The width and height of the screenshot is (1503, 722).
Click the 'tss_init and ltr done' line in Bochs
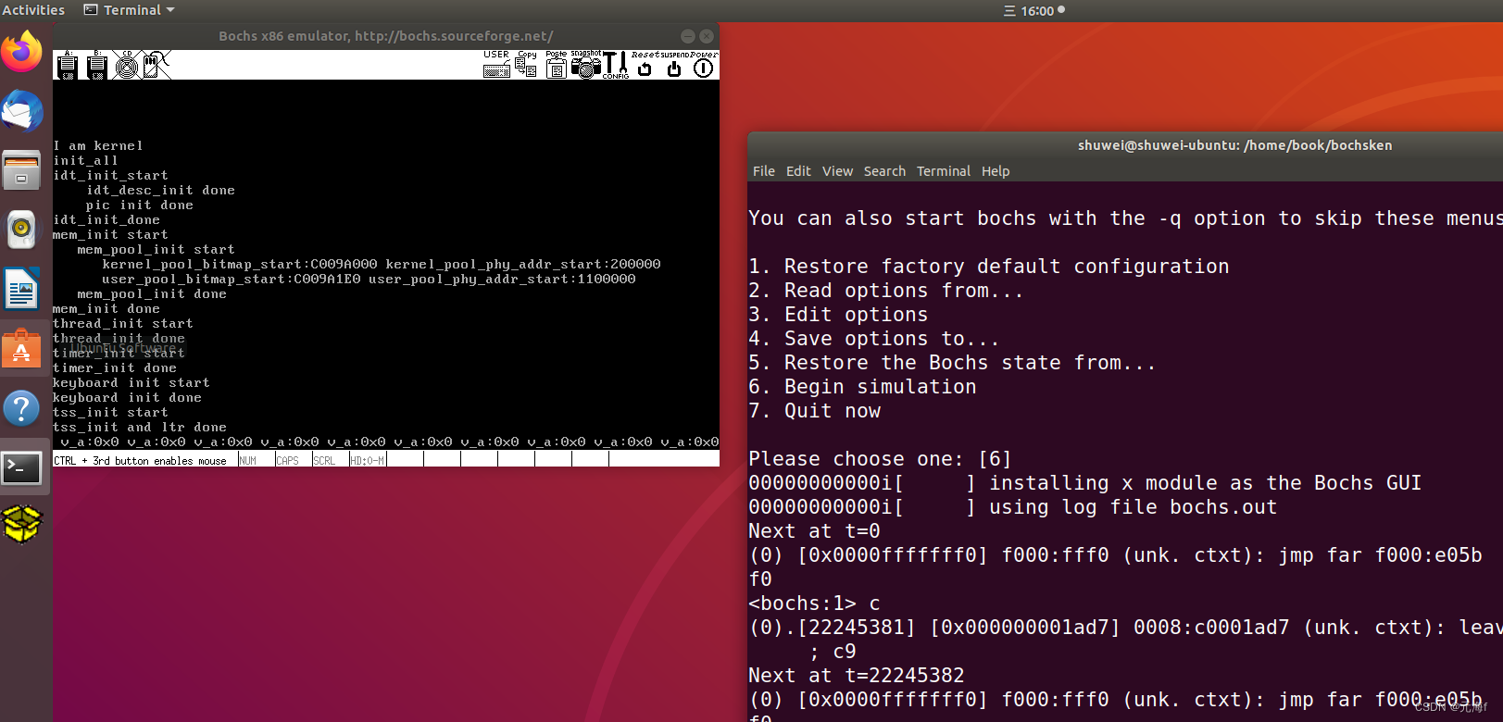click(x=140, y=428)
